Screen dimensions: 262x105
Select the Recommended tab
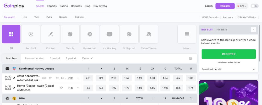tap(34, 58)
